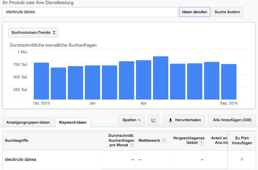The width and height of the screenshot is (258, 170).
Task: Click the Suche ändern button
Action: pyautogui.click(x=227, y=12)
